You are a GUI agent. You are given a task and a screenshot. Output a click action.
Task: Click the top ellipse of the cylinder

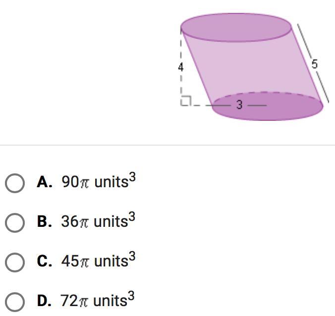(236, 27)
